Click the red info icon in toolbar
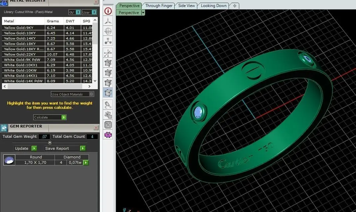This screenshot has width=356, height=212. pyautogui.click(x=108, y=11)
